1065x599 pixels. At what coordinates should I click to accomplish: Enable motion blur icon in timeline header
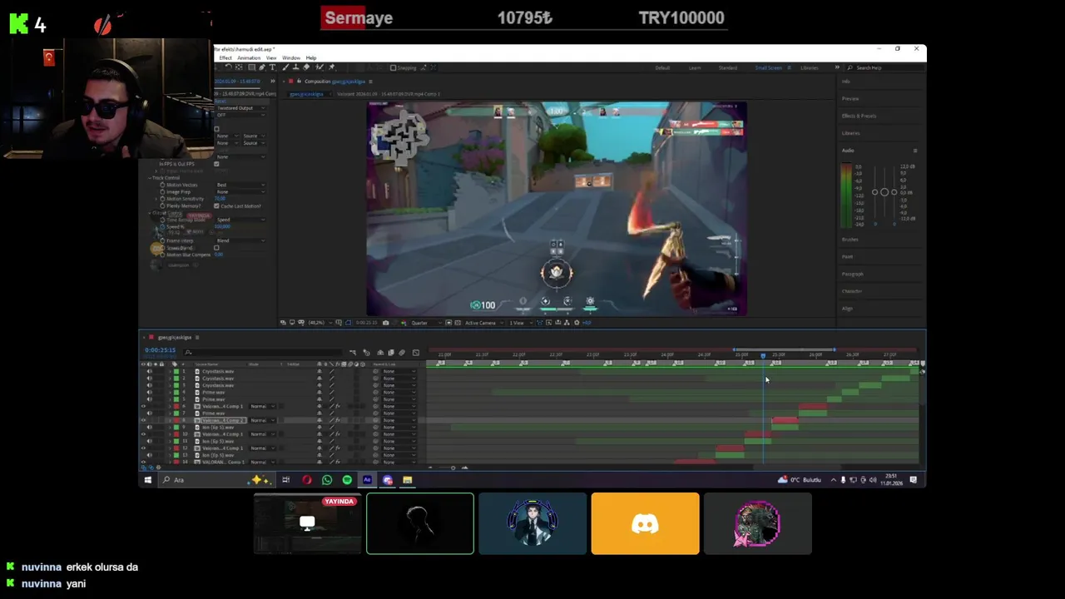click(402, 353)
